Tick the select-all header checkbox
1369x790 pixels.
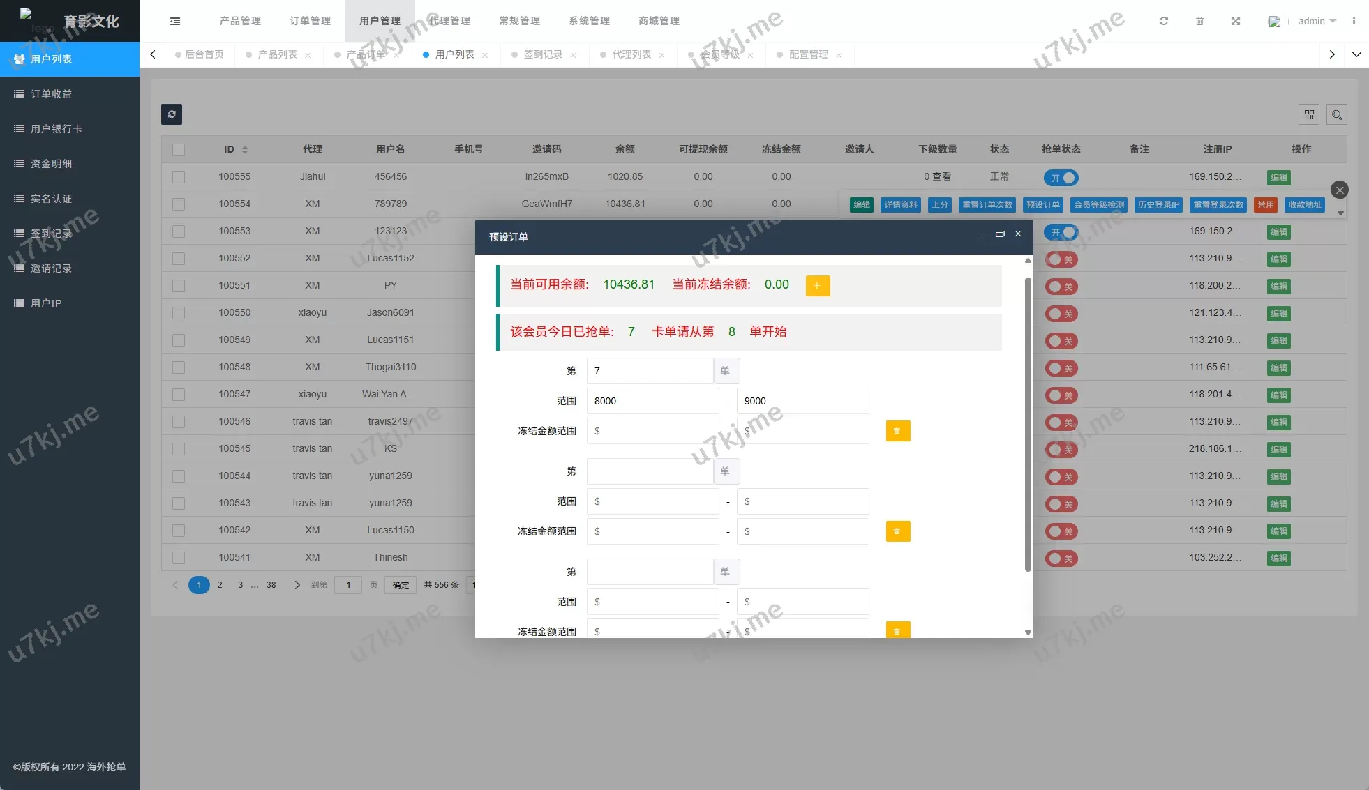click(x=179, y=149)
